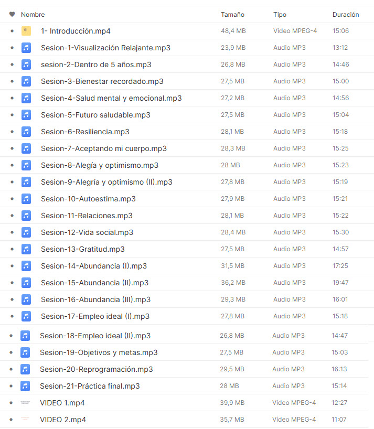Image resolution: width=374 pixels, height=429 pixels.
Task: Select file name Sesion-16-Abundancia (III).mp3
Action: pos(96,299)
